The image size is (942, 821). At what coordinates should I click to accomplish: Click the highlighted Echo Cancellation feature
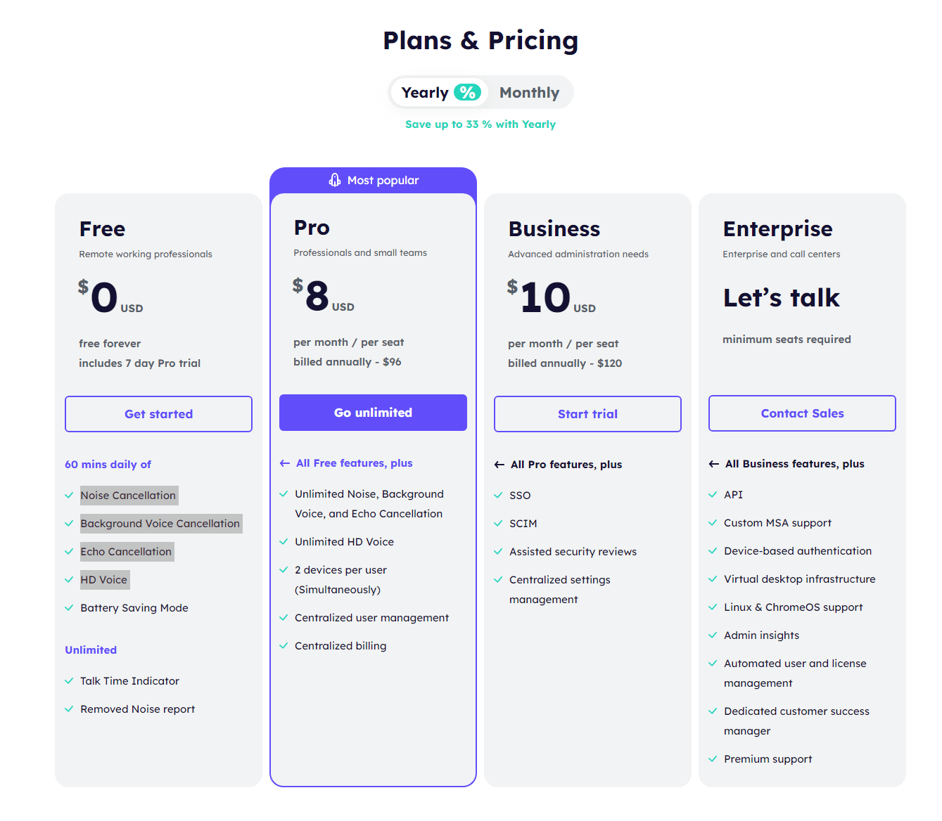tap(127, 552)
